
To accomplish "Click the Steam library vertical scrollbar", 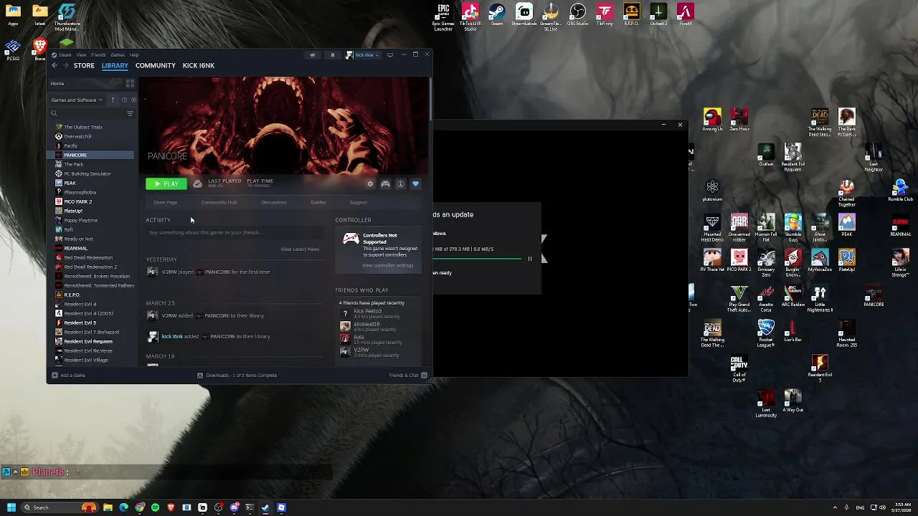I will [430, 100].
